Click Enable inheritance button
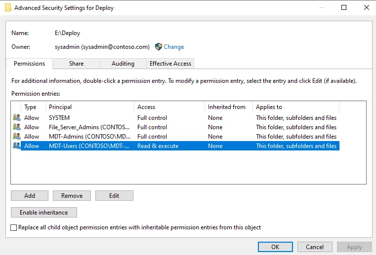 pos(43,213)
